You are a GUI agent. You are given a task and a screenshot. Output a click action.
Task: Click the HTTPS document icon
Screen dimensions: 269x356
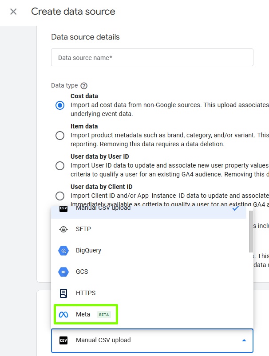pos(63,293)
